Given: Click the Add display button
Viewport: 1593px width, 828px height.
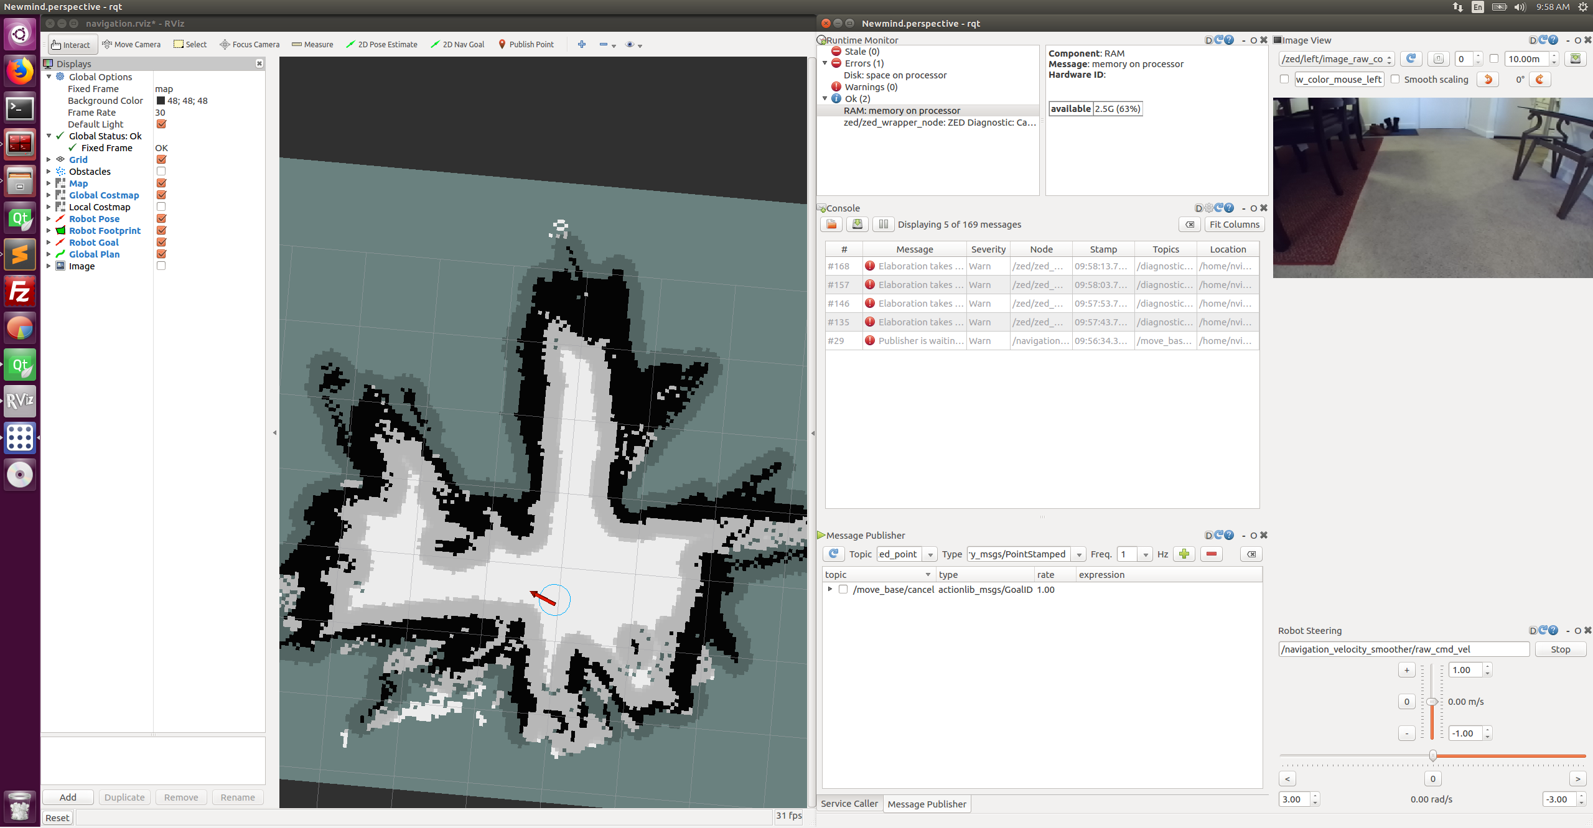Looking at the screenshot, I should (68, 798).
